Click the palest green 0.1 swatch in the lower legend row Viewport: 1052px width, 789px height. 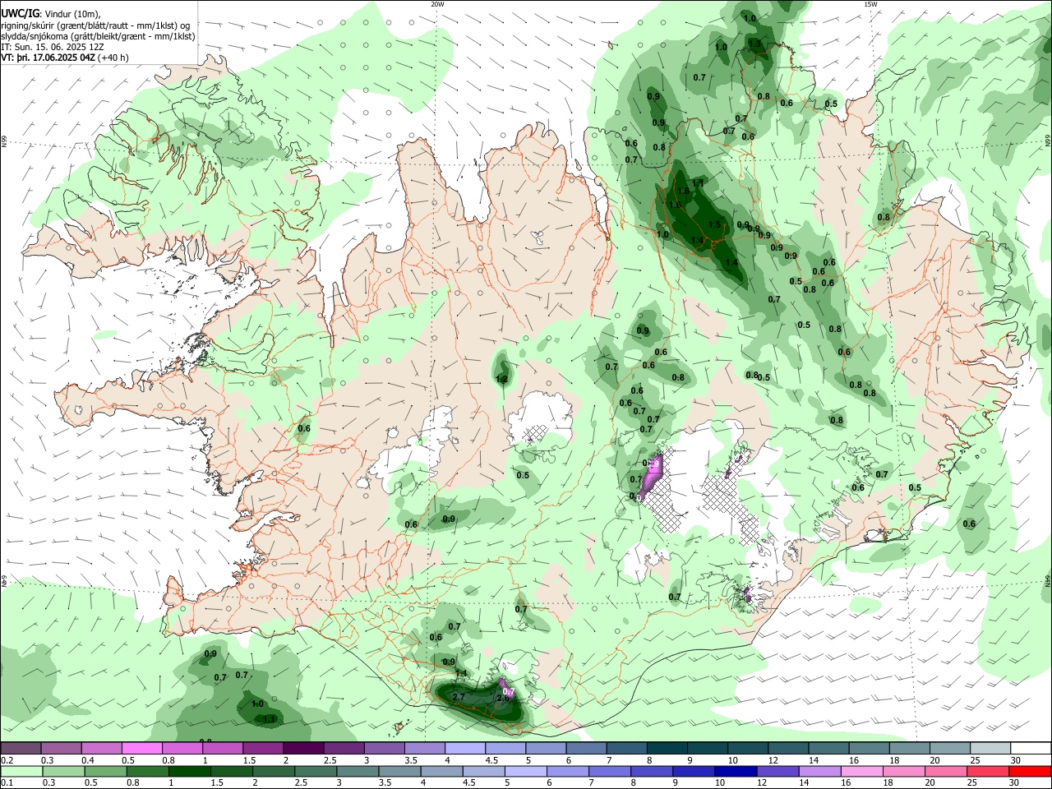pos(21,772)
